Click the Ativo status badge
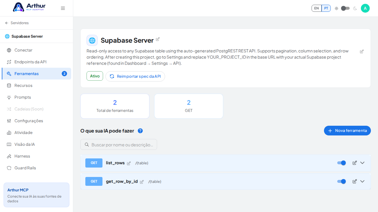This screenshot has height=212, width=378. [x=95, y=76]
